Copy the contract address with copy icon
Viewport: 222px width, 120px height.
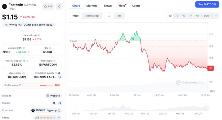[x=59, y=110]
